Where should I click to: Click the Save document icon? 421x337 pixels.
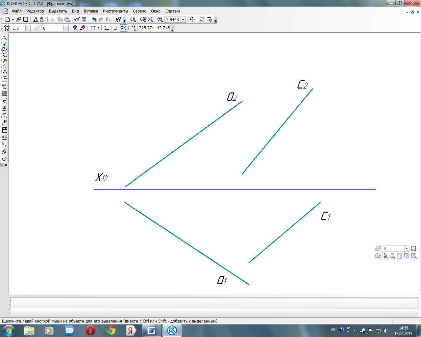click(26, 19)
